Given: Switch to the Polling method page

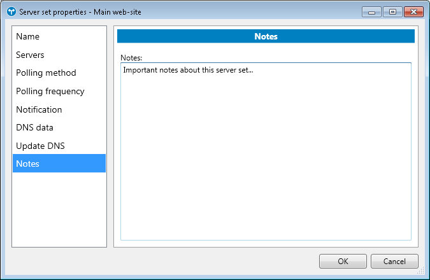Looking at the screenshot, I should (46, 73).
